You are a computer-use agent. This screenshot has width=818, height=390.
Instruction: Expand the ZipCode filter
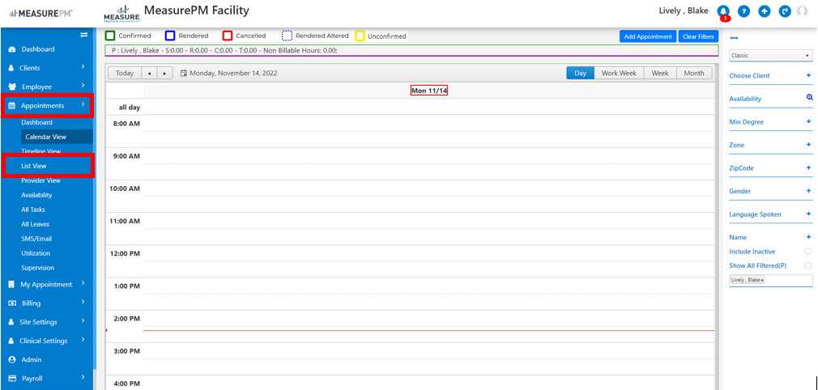[x=808, y=167]
